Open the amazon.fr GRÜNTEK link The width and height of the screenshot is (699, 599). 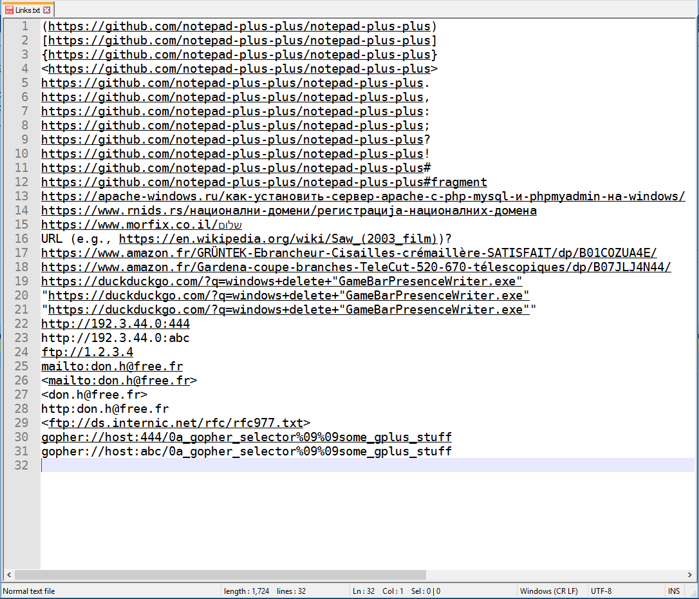coord(349,253)
